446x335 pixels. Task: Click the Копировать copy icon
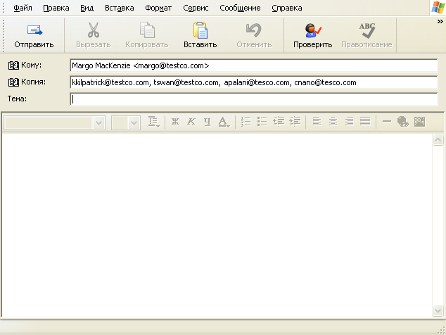(x=147, y=30)
